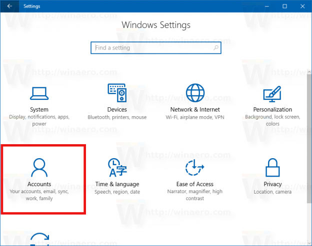Select the 'Speech, region, date' description text
Screen dimensions: 312x246
[x=117, y=192]
